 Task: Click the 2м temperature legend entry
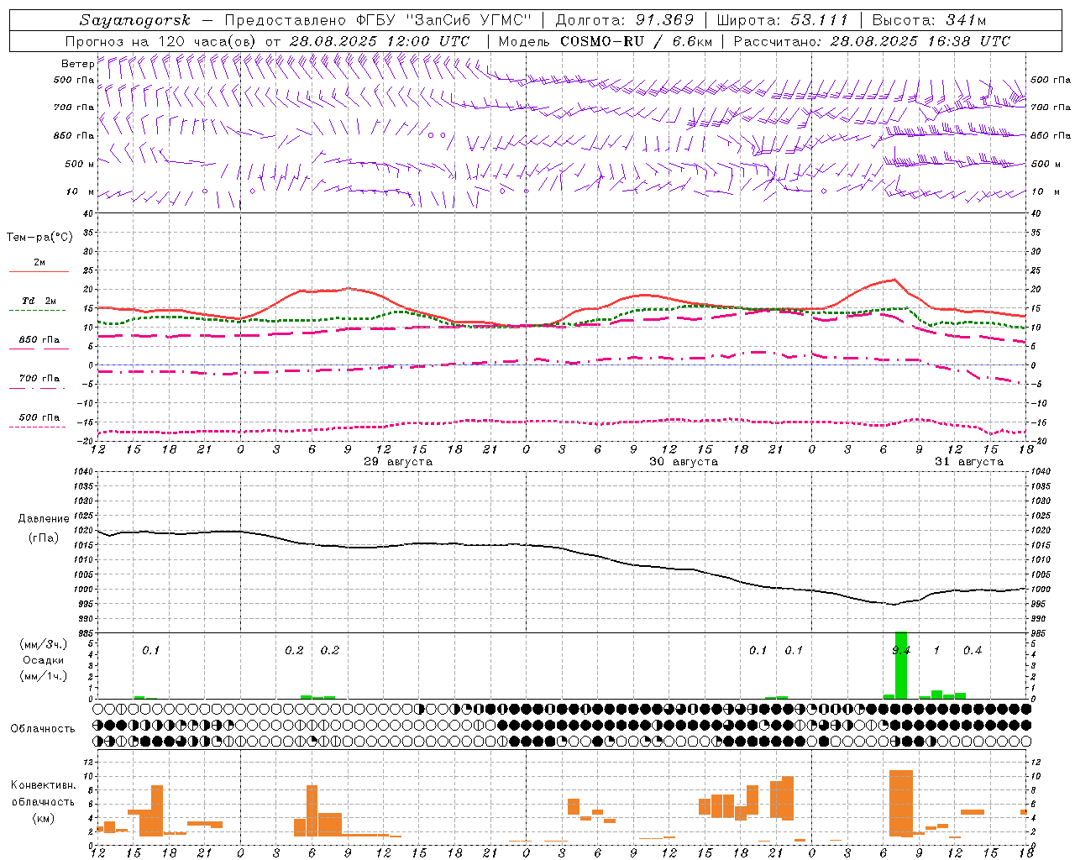pos(39,265)
